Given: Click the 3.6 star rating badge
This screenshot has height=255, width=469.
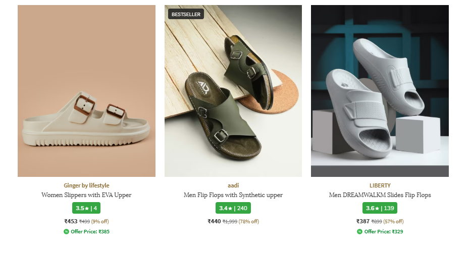Looking at the screenshot, I should (x=380, y=208).
